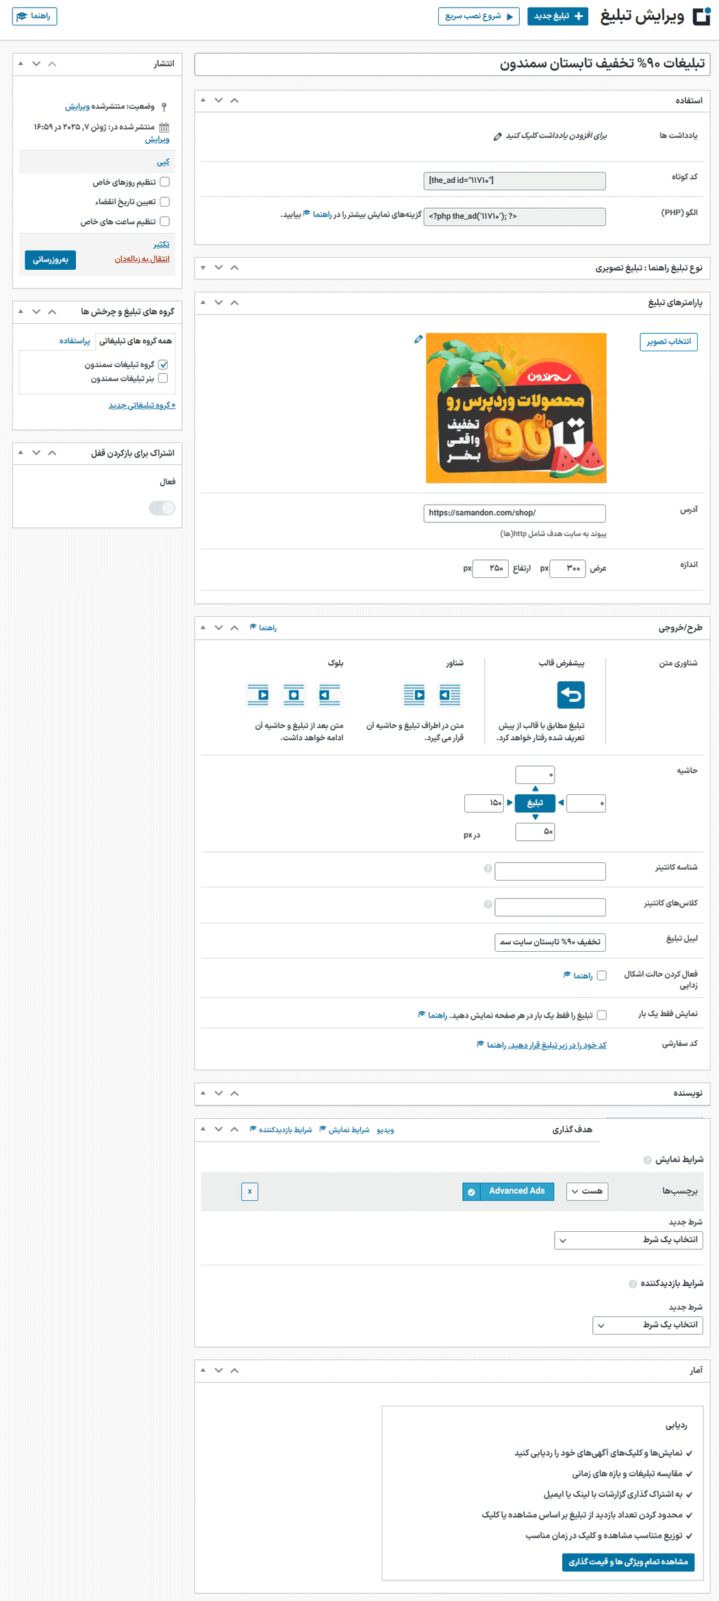Click the انتقال به زباله‌دان link
The image size is (719, 1601).
[142, 260]
